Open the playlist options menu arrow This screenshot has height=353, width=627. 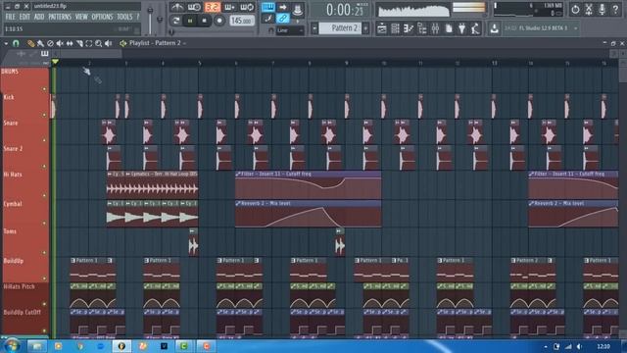tap(6, 43)
